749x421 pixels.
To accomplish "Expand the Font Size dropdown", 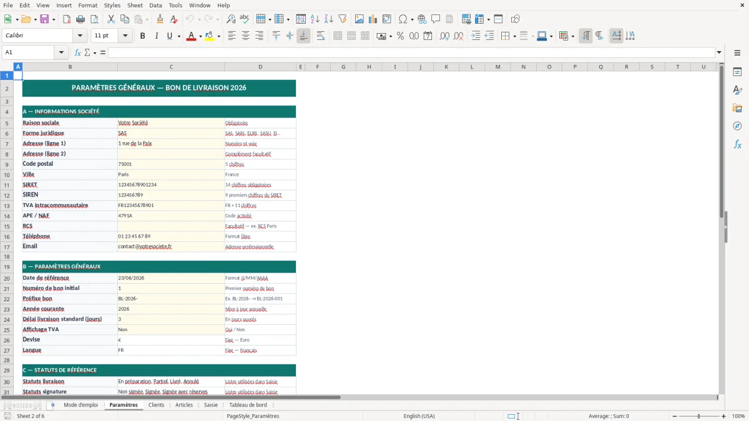I will tap(125, 36).
